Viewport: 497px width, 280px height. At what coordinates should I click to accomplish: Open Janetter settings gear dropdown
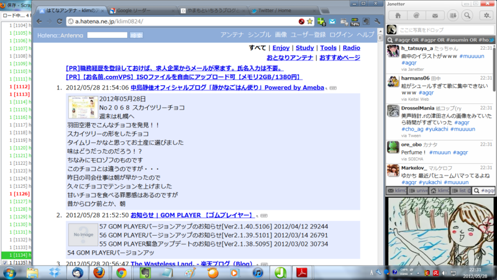tap(486, 15)
